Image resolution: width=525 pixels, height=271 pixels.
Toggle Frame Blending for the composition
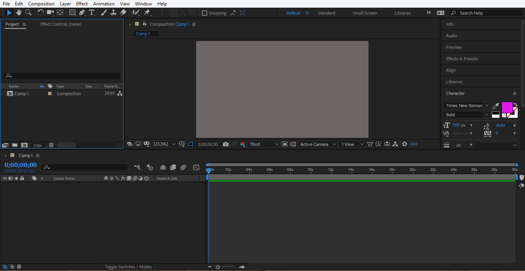(x=173, y=167)
